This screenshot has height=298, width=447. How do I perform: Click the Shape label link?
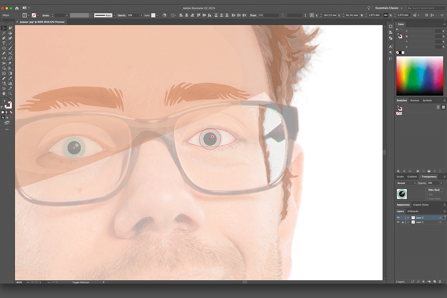(x=253, y=15)
